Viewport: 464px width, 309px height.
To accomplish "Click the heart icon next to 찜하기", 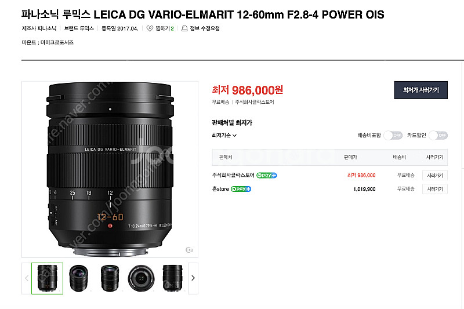I will [x=150, y=28].
